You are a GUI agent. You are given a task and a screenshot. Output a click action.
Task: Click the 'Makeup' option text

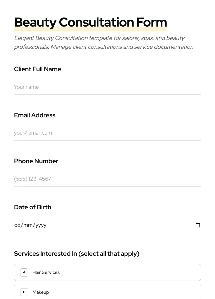pyautogui.click(x=41, y=292)
